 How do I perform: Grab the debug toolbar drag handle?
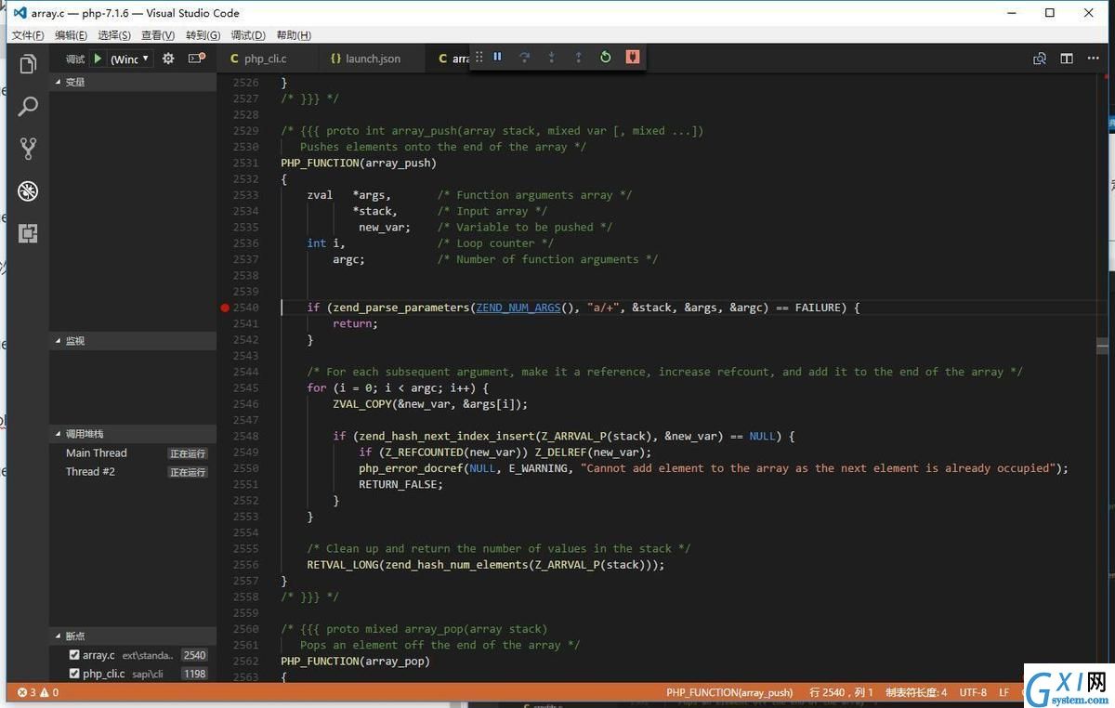point(479,57)
